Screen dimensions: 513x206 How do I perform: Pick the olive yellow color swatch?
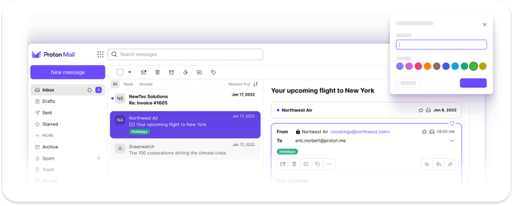pos(483,66)
